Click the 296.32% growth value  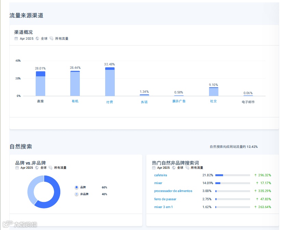(264, 175)
